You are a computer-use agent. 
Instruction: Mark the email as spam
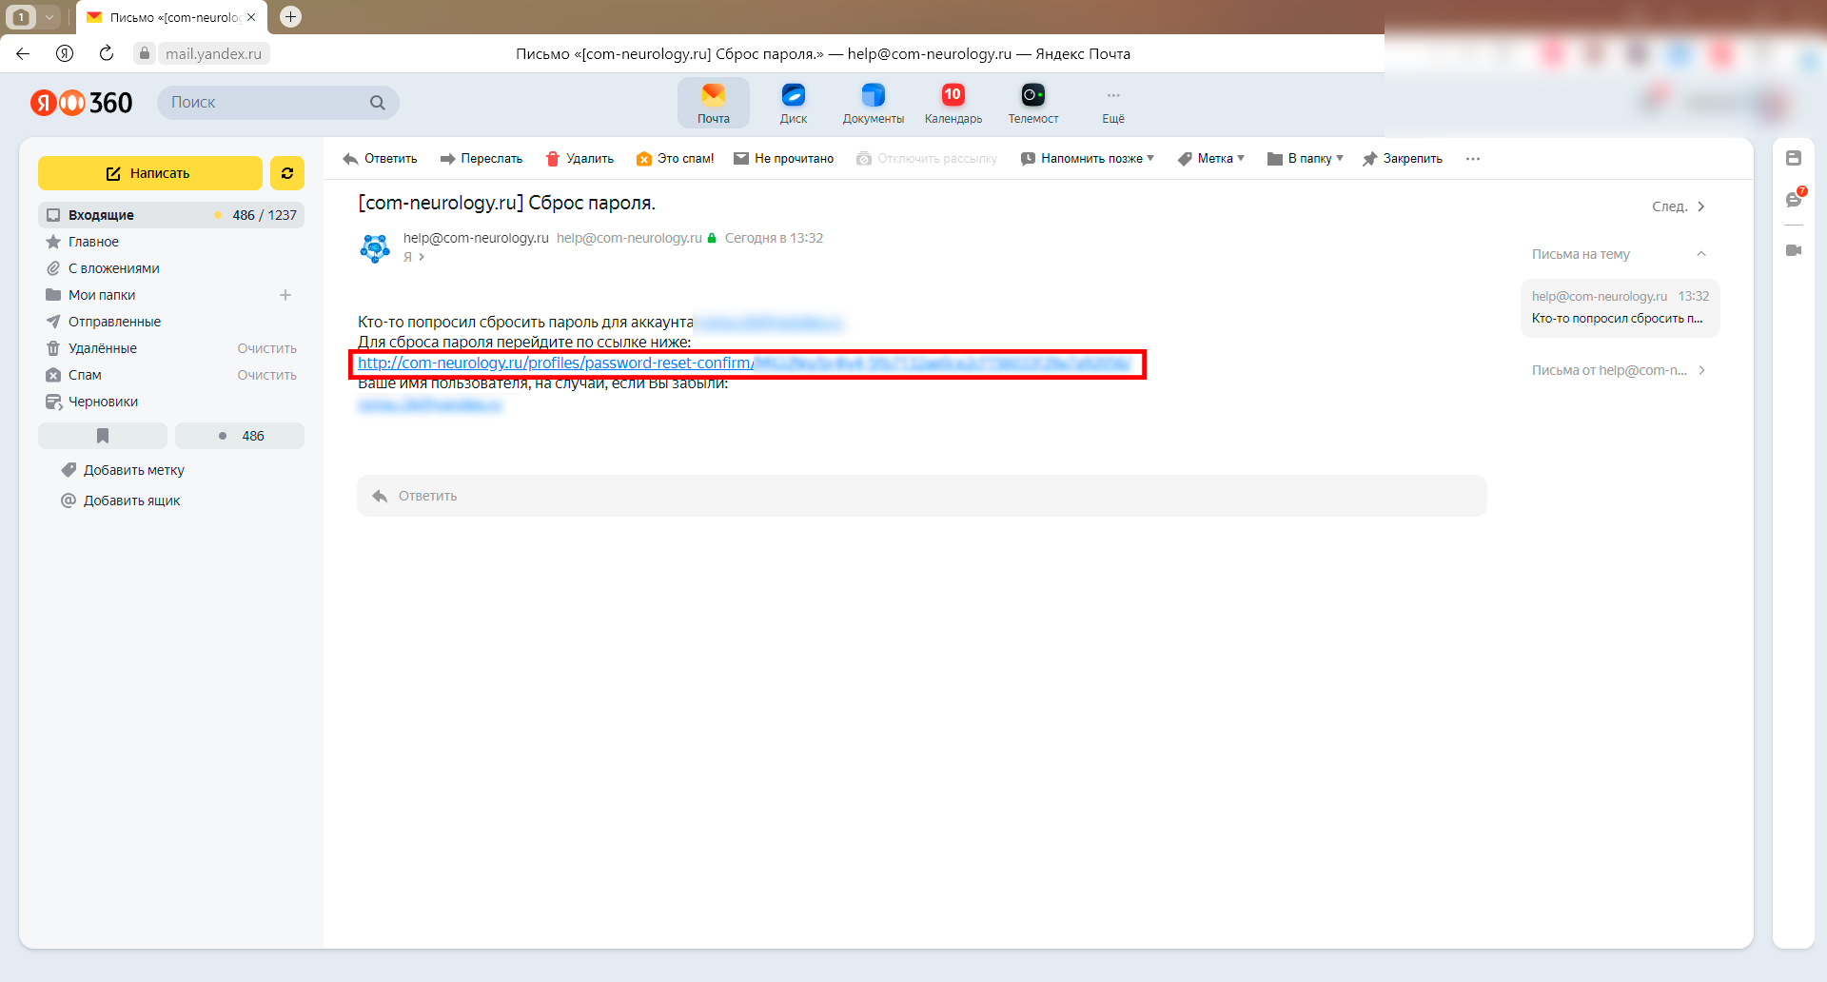pyautogui.click(x=675, y=159)
